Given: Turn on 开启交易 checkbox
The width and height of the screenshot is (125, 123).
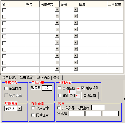Looking at the screenshot, I should pyautogui.click(x=59, y=108).
